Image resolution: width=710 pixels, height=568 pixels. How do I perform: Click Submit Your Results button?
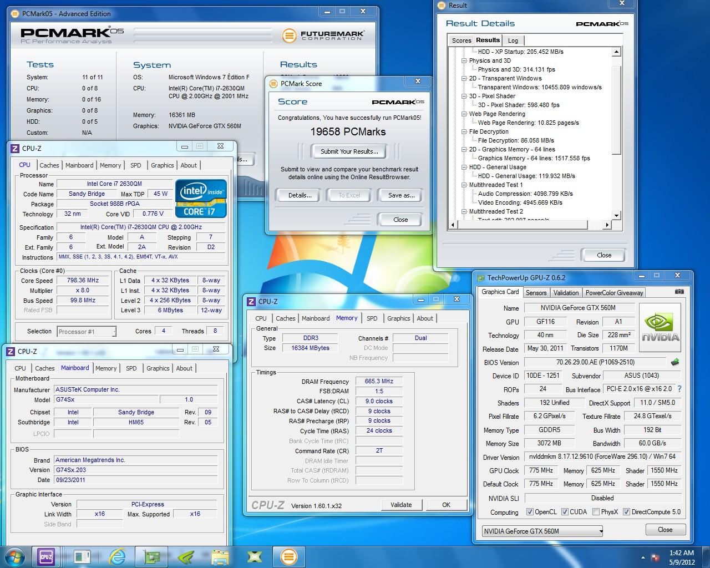(349, 151)
